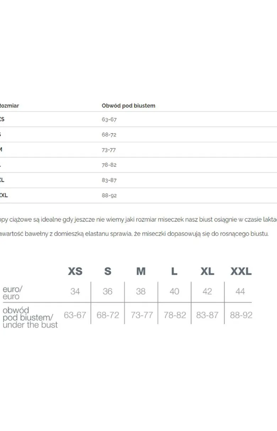
Task: Click the bold XS heading in the size chart
Action: [75, 271]
